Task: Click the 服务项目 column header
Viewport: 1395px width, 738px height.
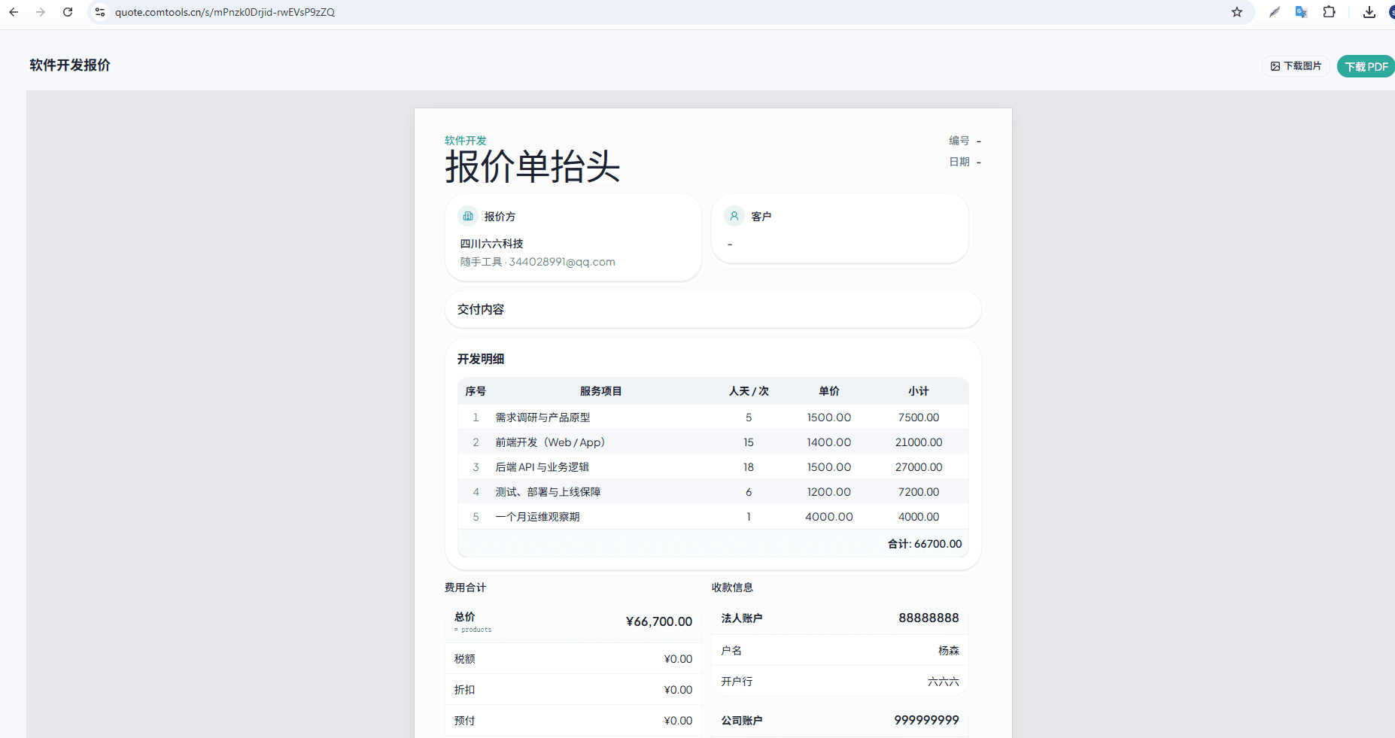Action: (x=600, y=391)
